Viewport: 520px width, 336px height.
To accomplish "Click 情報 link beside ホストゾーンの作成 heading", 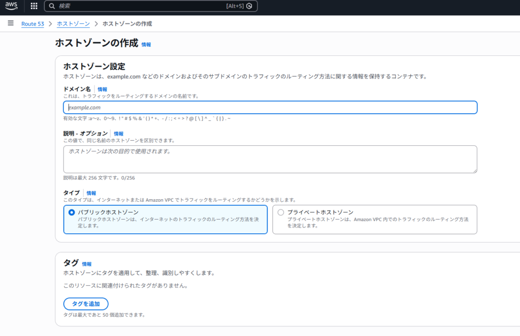I will point(146,45).
